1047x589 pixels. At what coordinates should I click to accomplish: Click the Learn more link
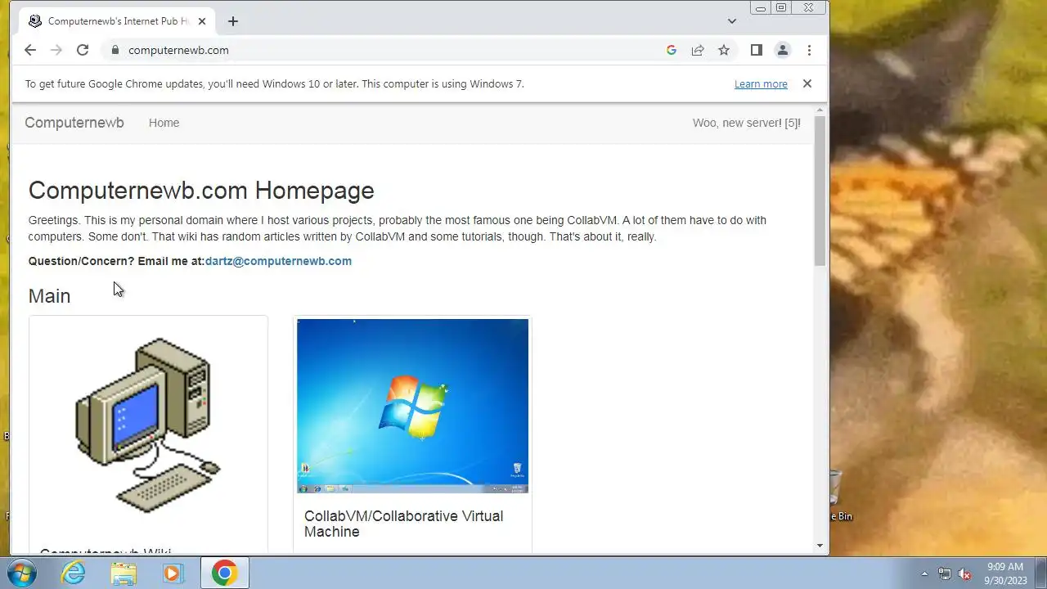pos(761,83)
